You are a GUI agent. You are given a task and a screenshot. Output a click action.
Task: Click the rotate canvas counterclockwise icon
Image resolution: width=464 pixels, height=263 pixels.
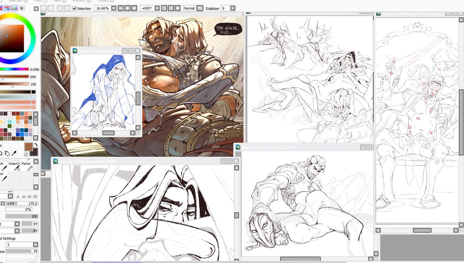coord(165,8)
